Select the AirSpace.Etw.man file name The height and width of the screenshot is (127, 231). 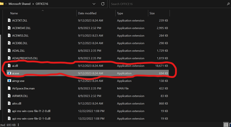click(x=23, y=88)
